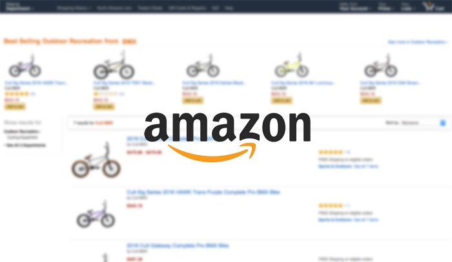The image size is (452, 262).
Task: Expand the Your Account menu
Action: coord(355,7)
